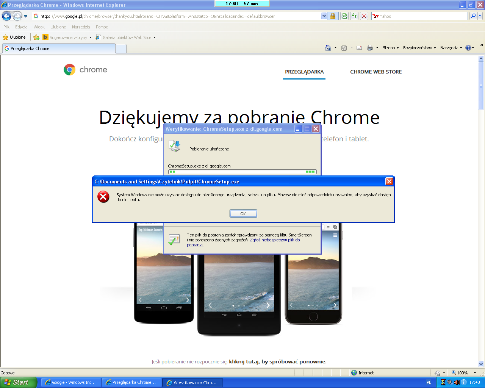This screenshot has width=485, height=388.
Task: Open the Pomoc menu
Action: pos(102,27)
